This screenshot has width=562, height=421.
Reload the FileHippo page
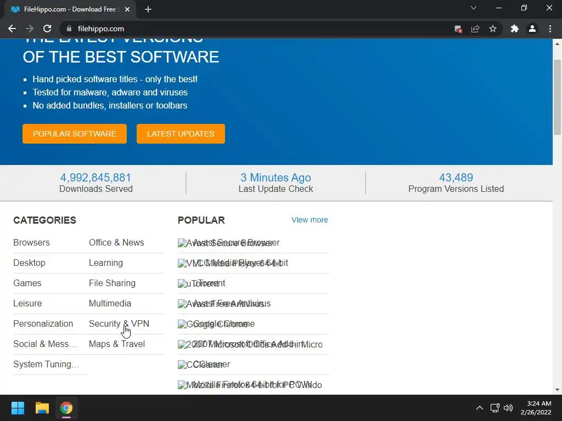pyautogui.click(x=47, y=29)
